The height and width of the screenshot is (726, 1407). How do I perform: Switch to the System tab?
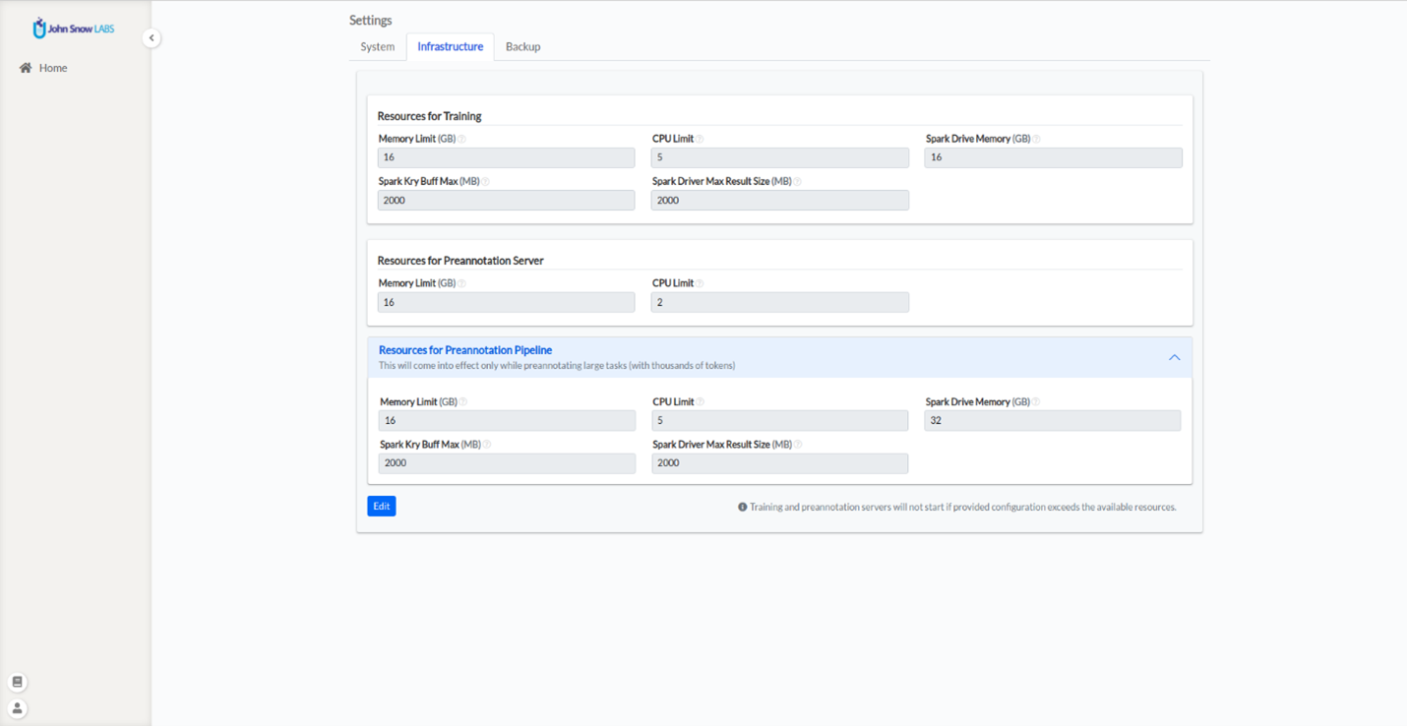coord(378,47)
